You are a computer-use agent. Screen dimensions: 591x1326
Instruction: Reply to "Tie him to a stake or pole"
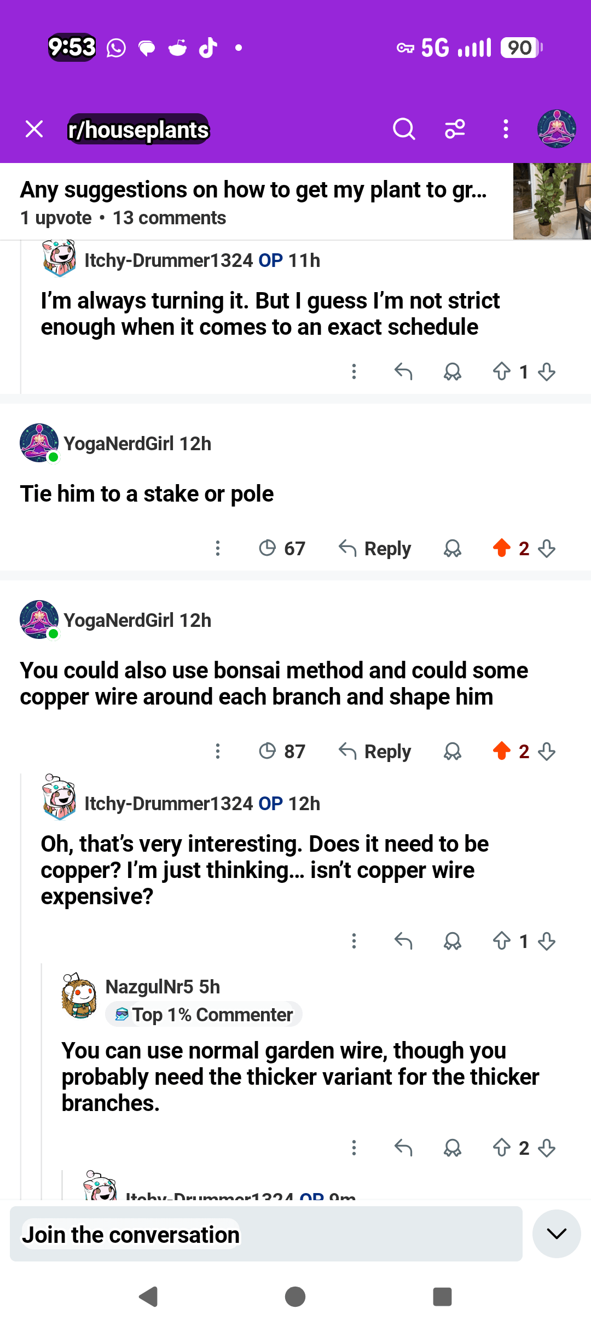click(x=375, y=548)
